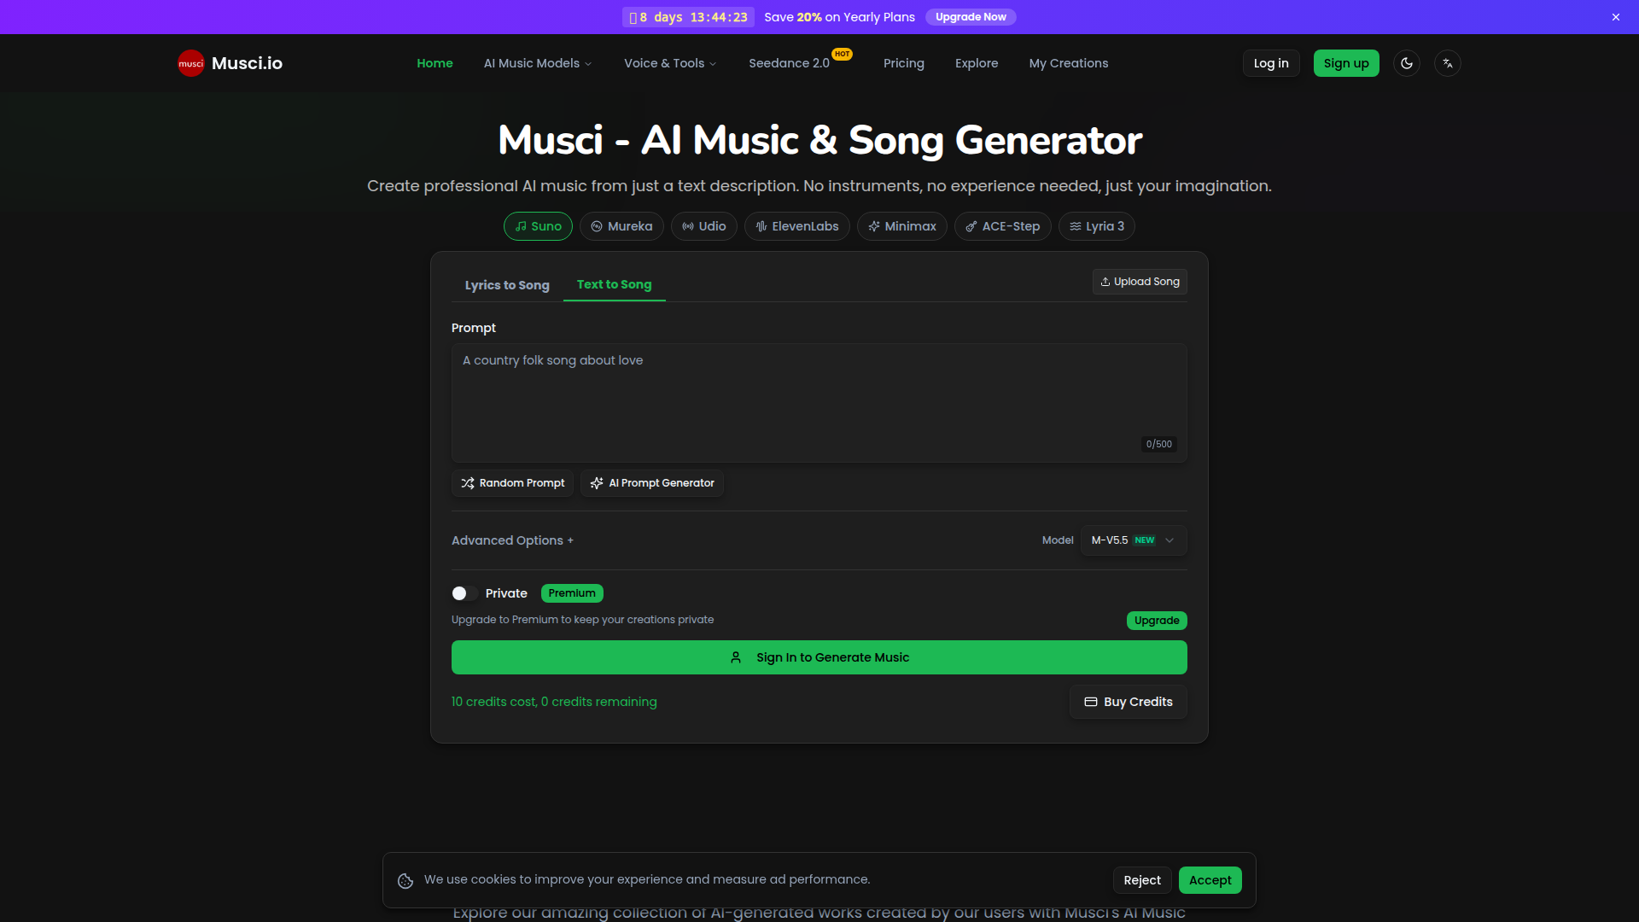The width and height of the screenshot is (1639, 922).
Task: Click the green Upgrade button
Action: [1157, 621]
